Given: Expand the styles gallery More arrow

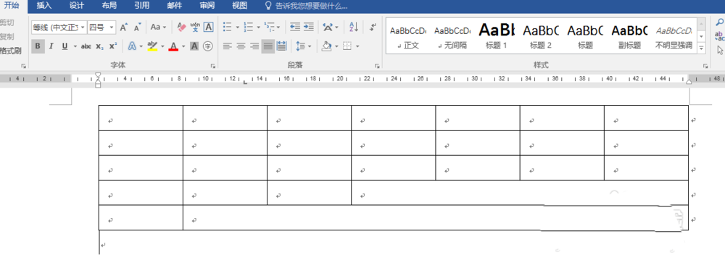Looking at the screenshot, I should point(701,48).
